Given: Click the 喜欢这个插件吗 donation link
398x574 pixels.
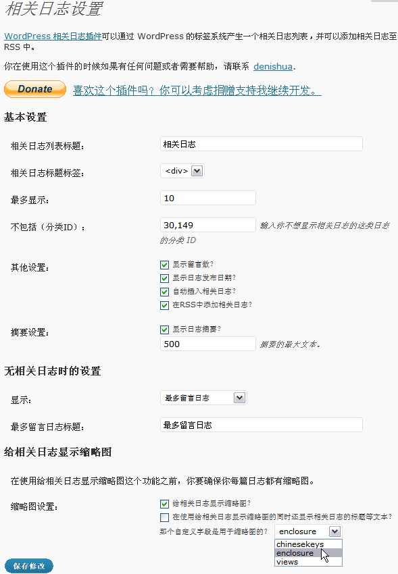Looking at the screenshot, I should tap(197, 90).
